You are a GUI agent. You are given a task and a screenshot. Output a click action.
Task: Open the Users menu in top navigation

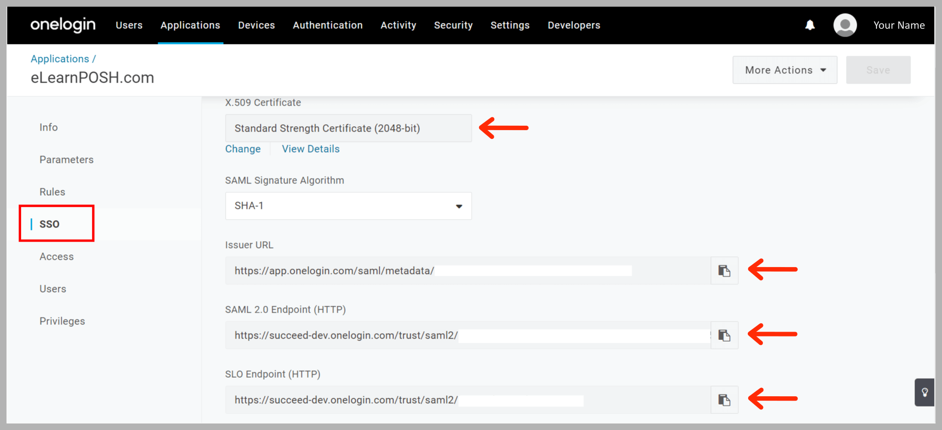click(x=129, y=25)
